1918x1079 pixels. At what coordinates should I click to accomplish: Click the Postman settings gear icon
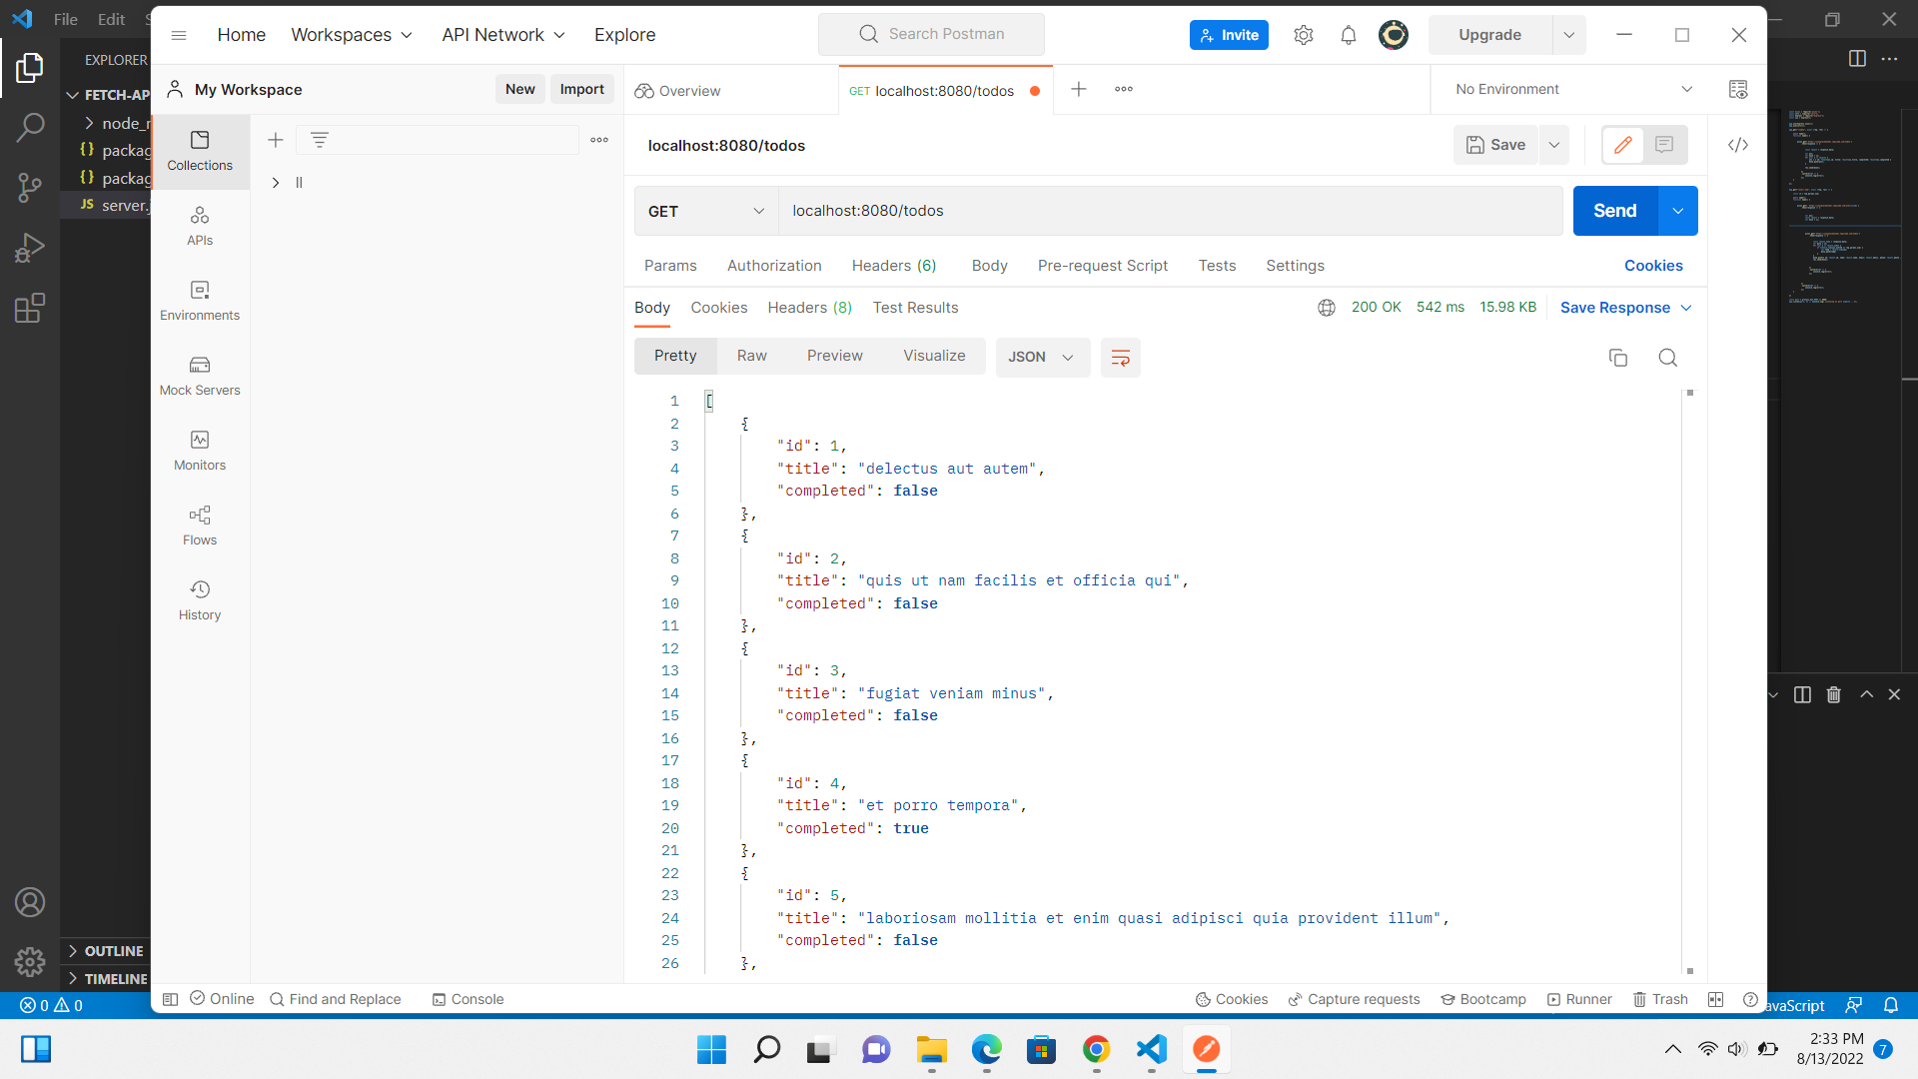[x=1303, y=35]
